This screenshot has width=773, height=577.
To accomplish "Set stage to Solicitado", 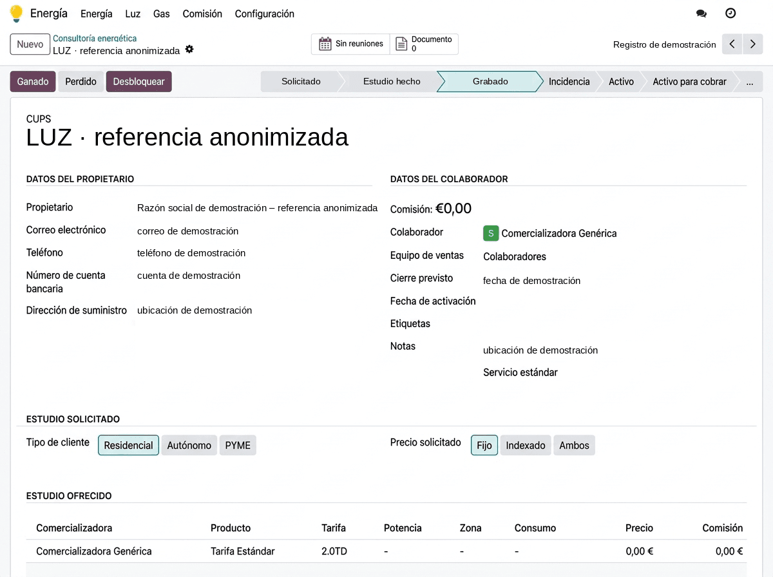I will [x=301, y=82].
